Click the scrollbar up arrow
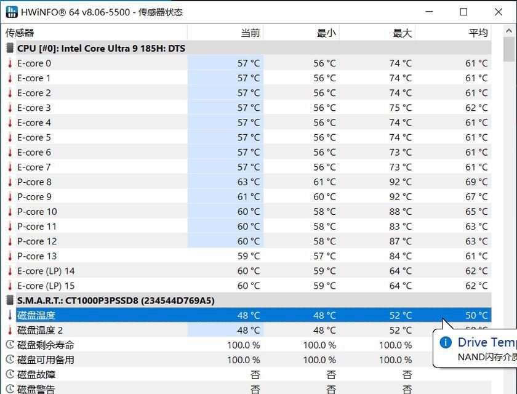Screen dimensions: 517x394 [509, 31]
